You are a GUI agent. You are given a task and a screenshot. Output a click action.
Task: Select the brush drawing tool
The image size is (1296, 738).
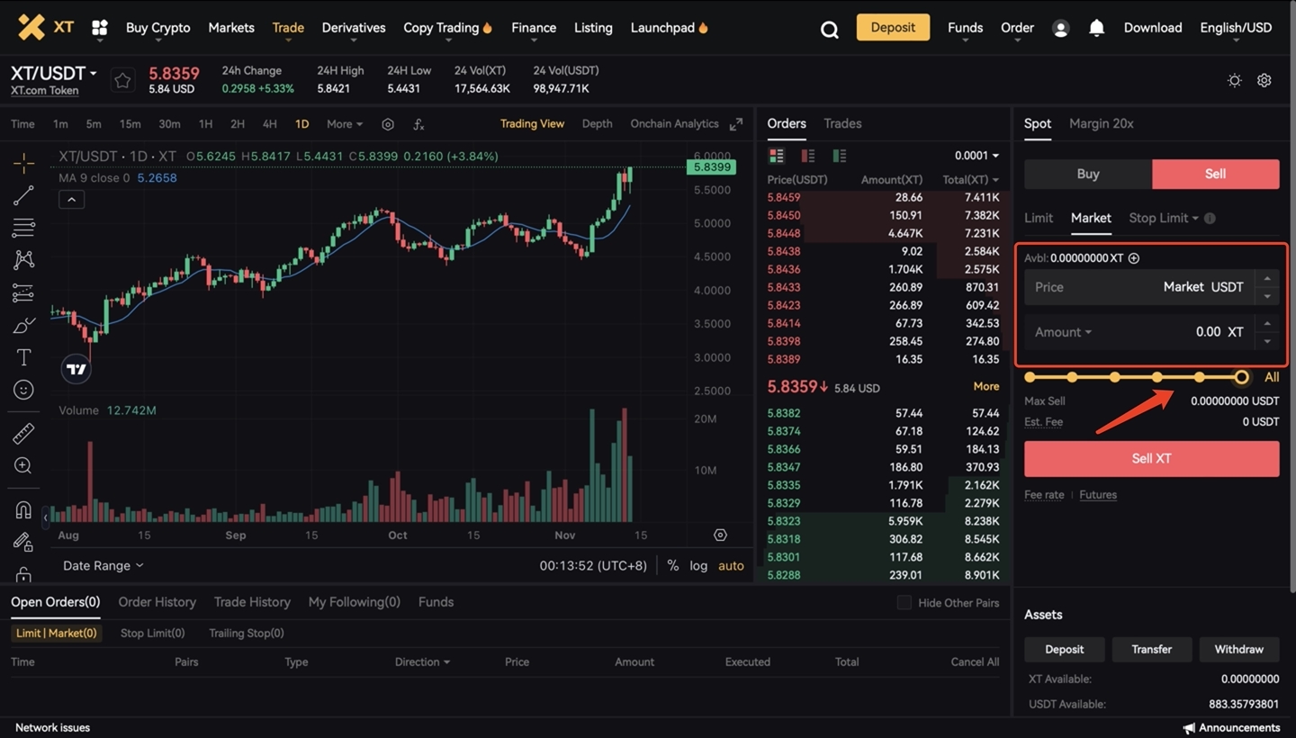23,325
